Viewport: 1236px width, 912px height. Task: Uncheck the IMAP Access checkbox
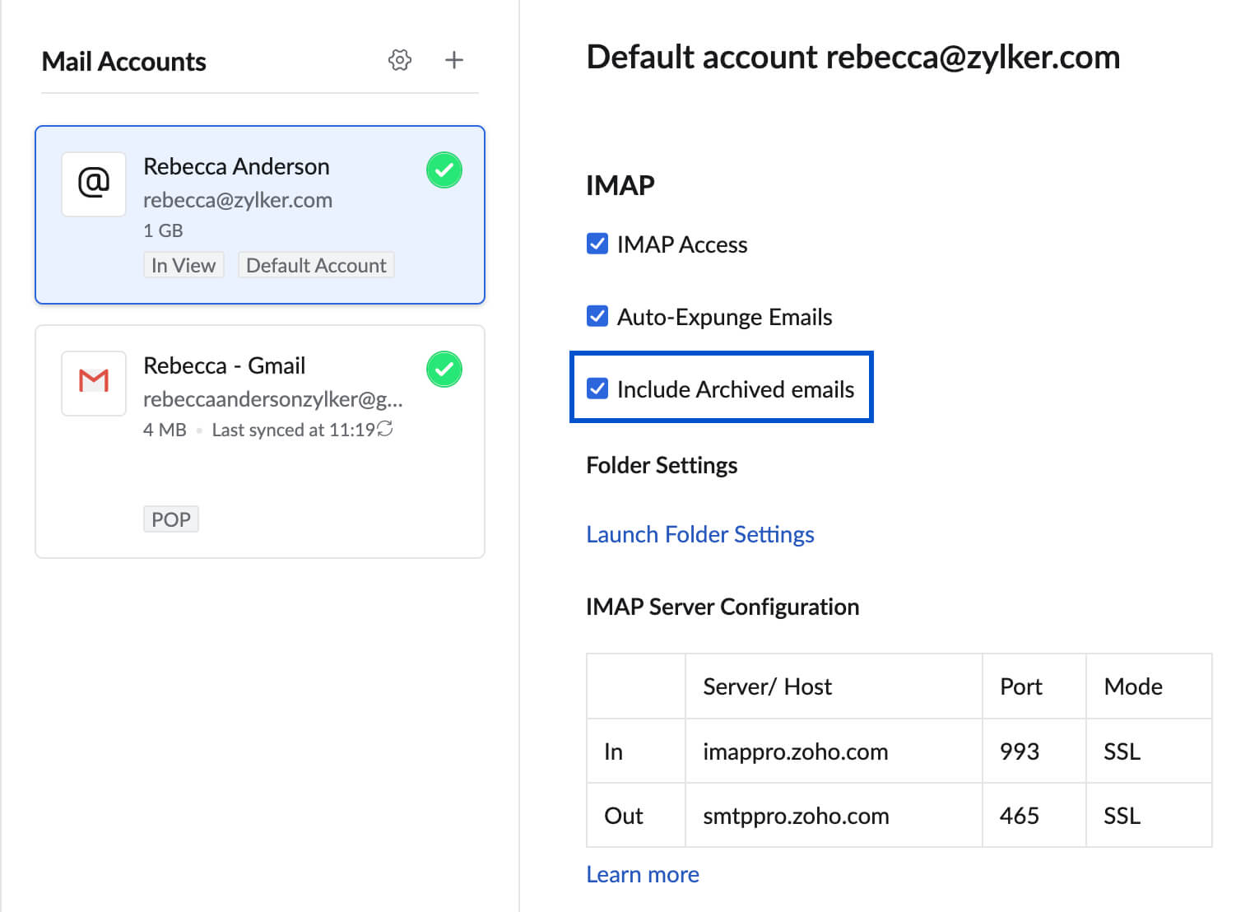point(597,244)
